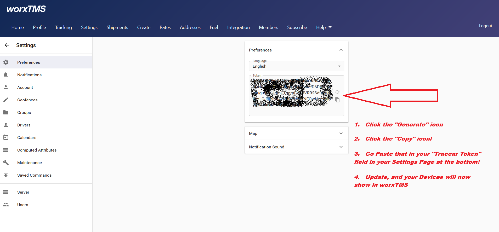Select Computed Attributes in the sidebar

tap(46, 150)
